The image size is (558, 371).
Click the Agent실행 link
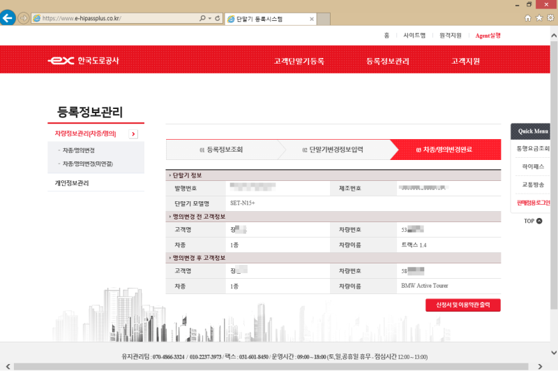point(488,35)
